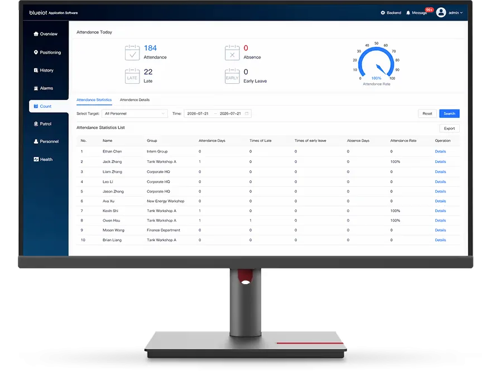Open the Backend menu item
This screenshot has width=491, height=373.
pos(391,13)
